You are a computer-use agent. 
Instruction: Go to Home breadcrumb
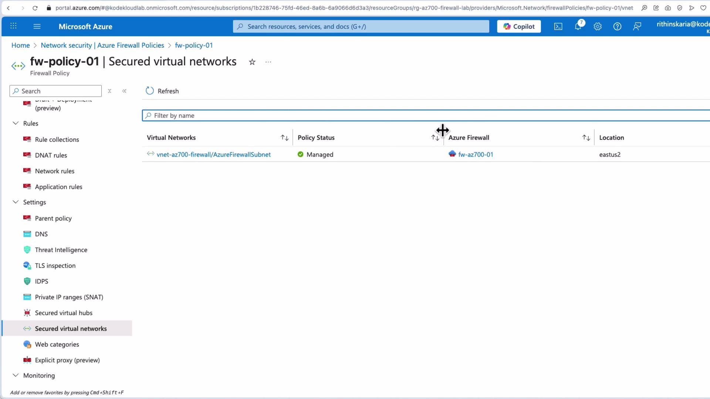point(20,45)
